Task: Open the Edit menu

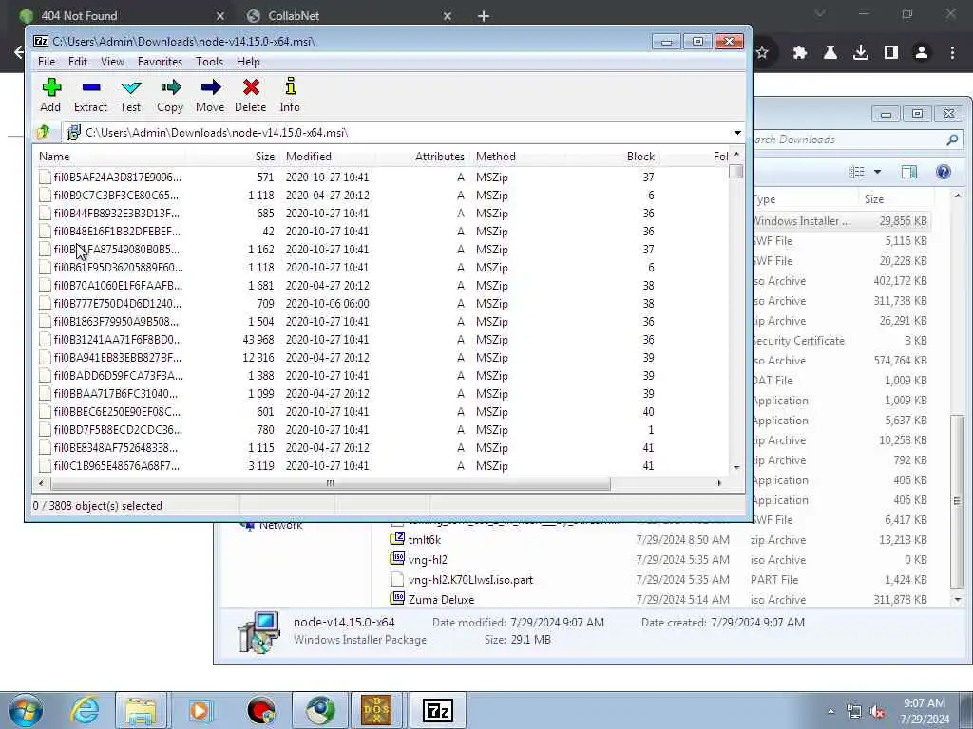Action: coord(78,62)
